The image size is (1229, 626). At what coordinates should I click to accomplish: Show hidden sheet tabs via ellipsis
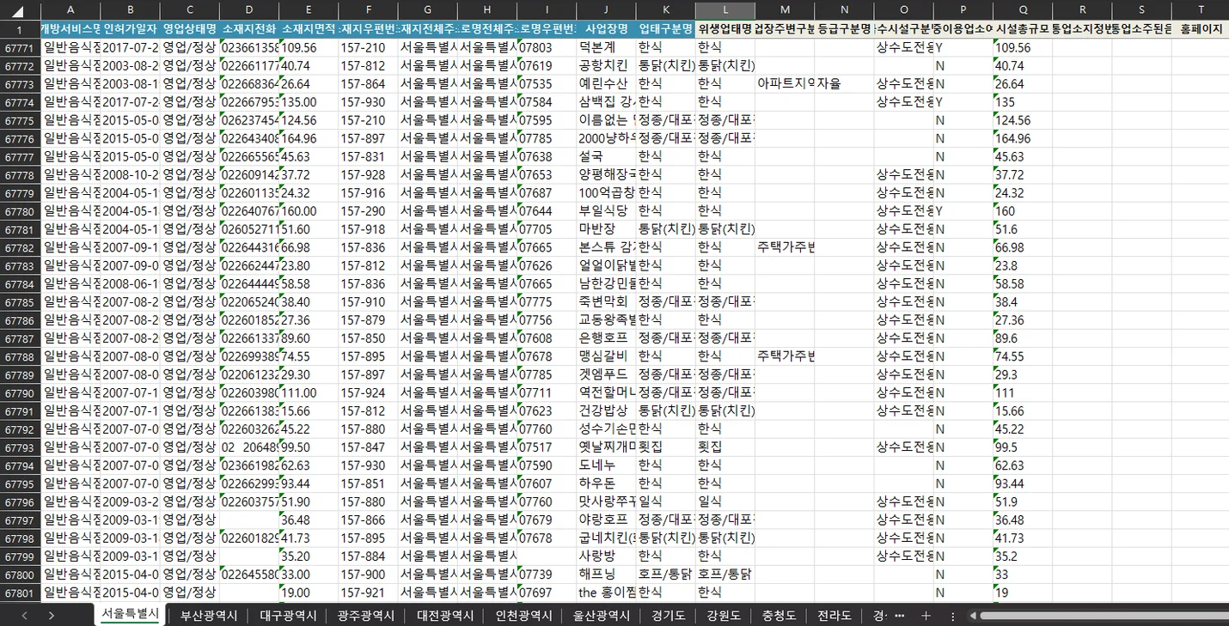899,615
